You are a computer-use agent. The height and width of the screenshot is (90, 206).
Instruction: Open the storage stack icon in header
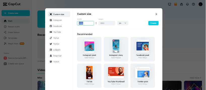point(181,4)
